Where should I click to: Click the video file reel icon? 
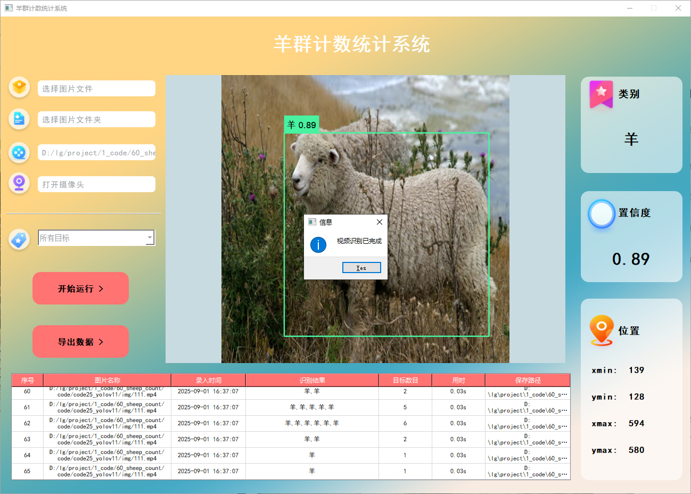coord(19,152)
